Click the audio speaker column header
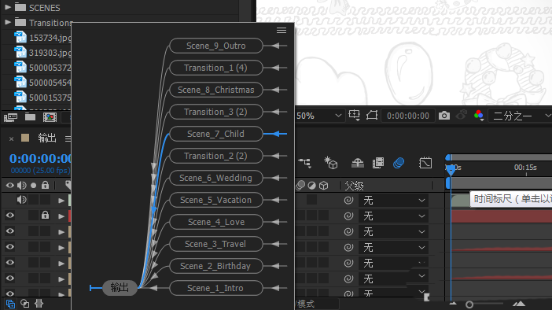 (21, 185)
